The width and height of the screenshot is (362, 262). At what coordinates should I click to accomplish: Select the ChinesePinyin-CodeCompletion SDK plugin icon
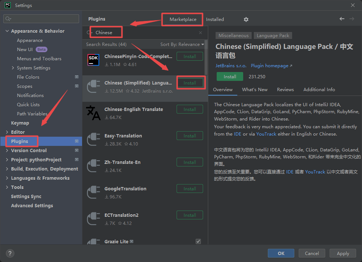93,60
